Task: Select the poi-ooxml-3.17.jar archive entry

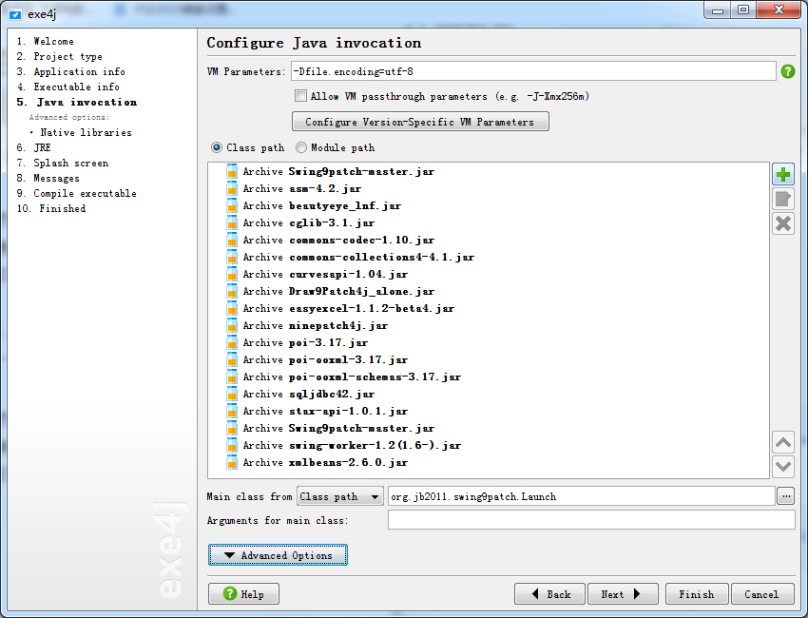Action: [348, 359]
